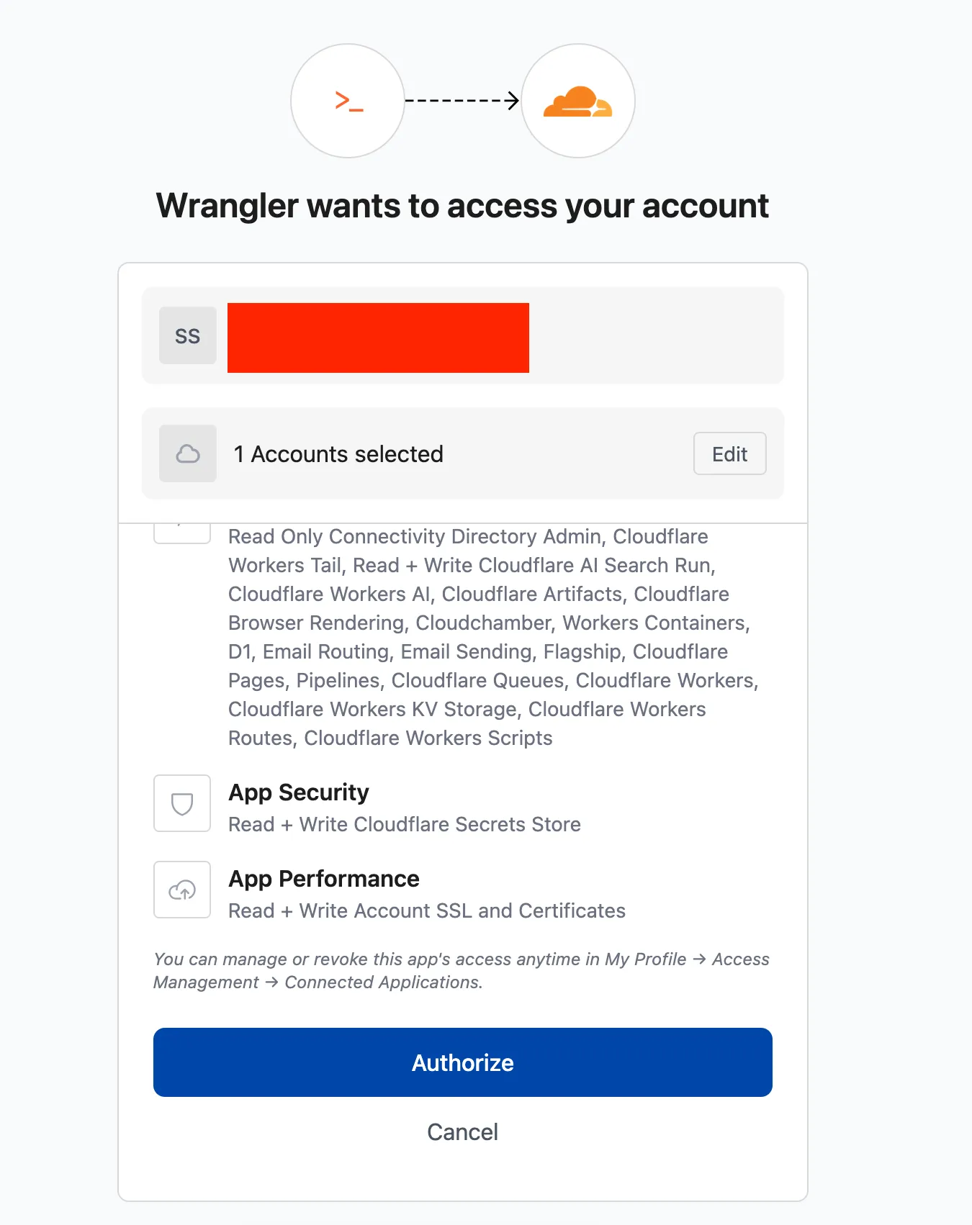Image resolution: width=972 pixels, height=1225 pixels.
Task: Click Read + Write Account SSL and Certificates text
Action: pos(427,910)
